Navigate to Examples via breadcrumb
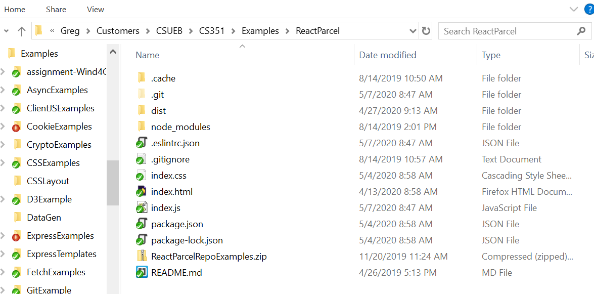 click(x=260, y=31)
